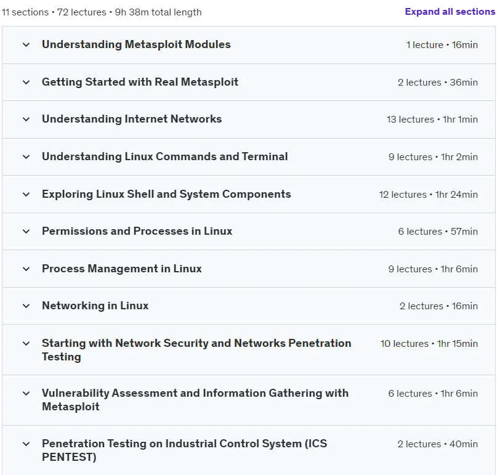This screenshot has width=497, height=475.
Task: Click the Networking in Linux title
Action: tap(95, 306)
